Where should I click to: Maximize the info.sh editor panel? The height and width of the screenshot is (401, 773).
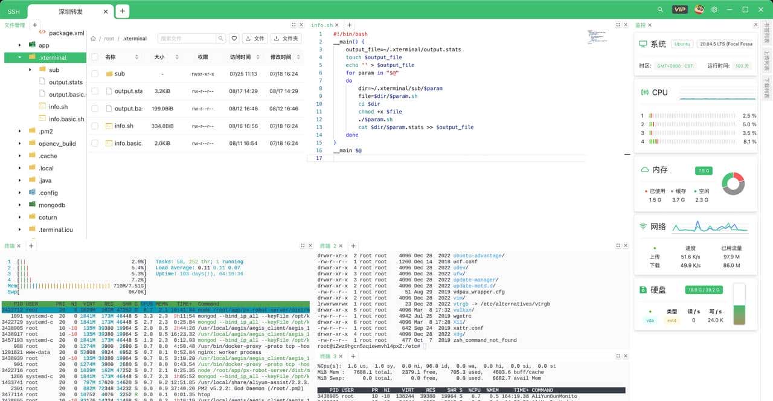[x=618, y=25]
